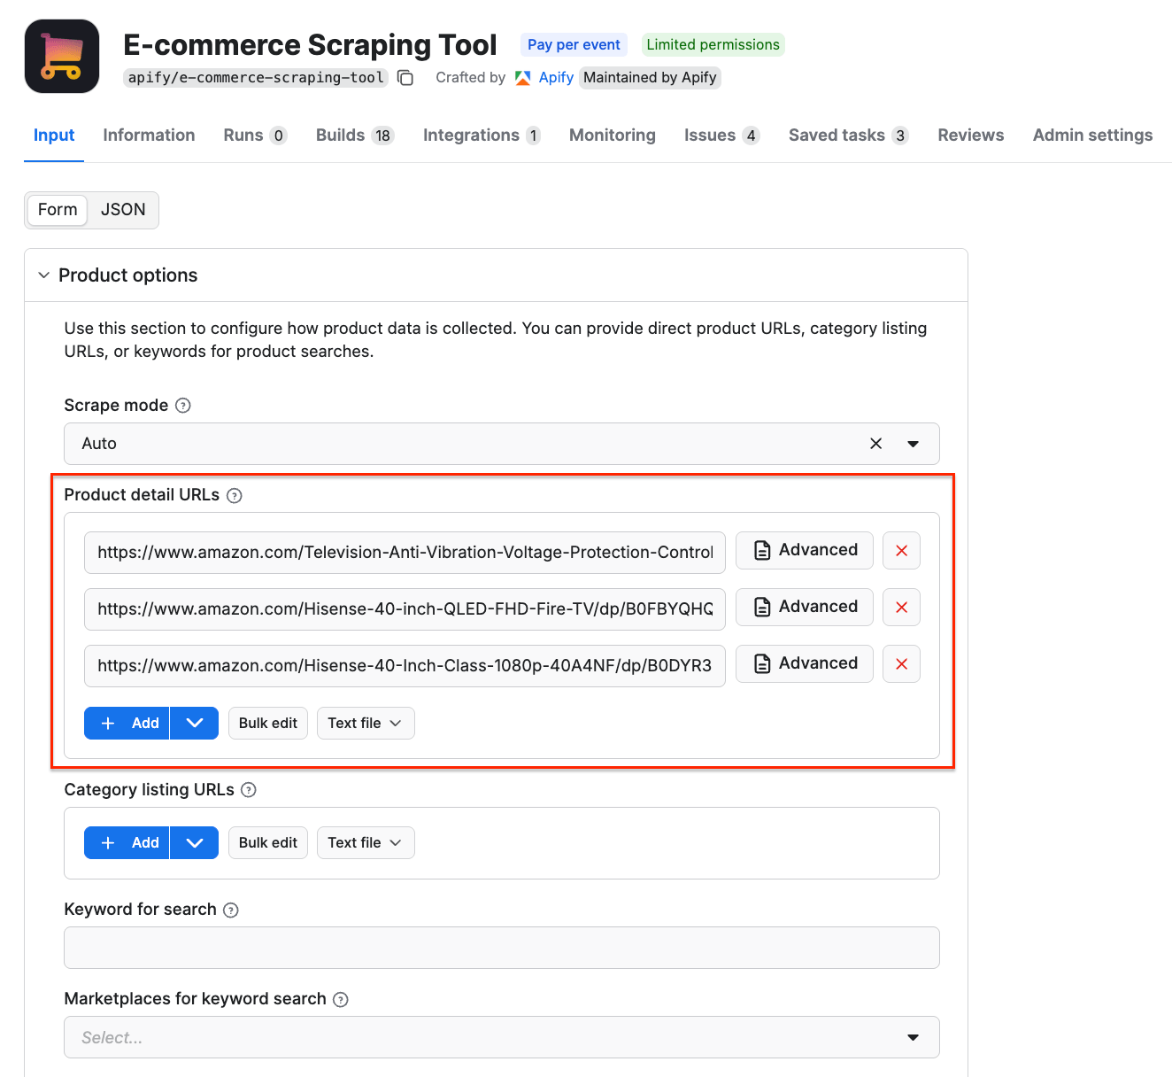Click the copy actor name icon

405,78
